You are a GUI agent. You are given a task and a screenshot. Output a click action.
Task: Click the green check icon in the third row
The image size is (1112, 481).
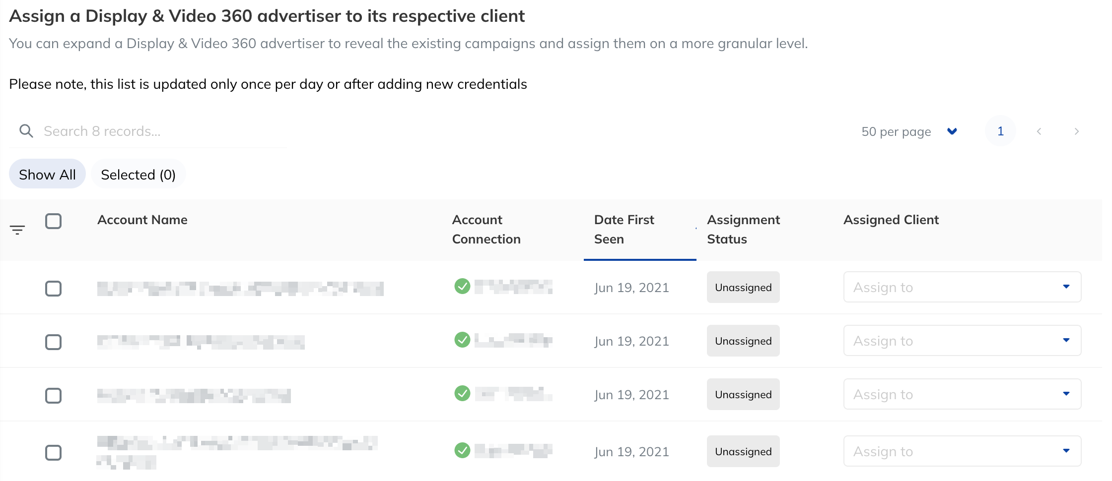(x=462, y=393)
